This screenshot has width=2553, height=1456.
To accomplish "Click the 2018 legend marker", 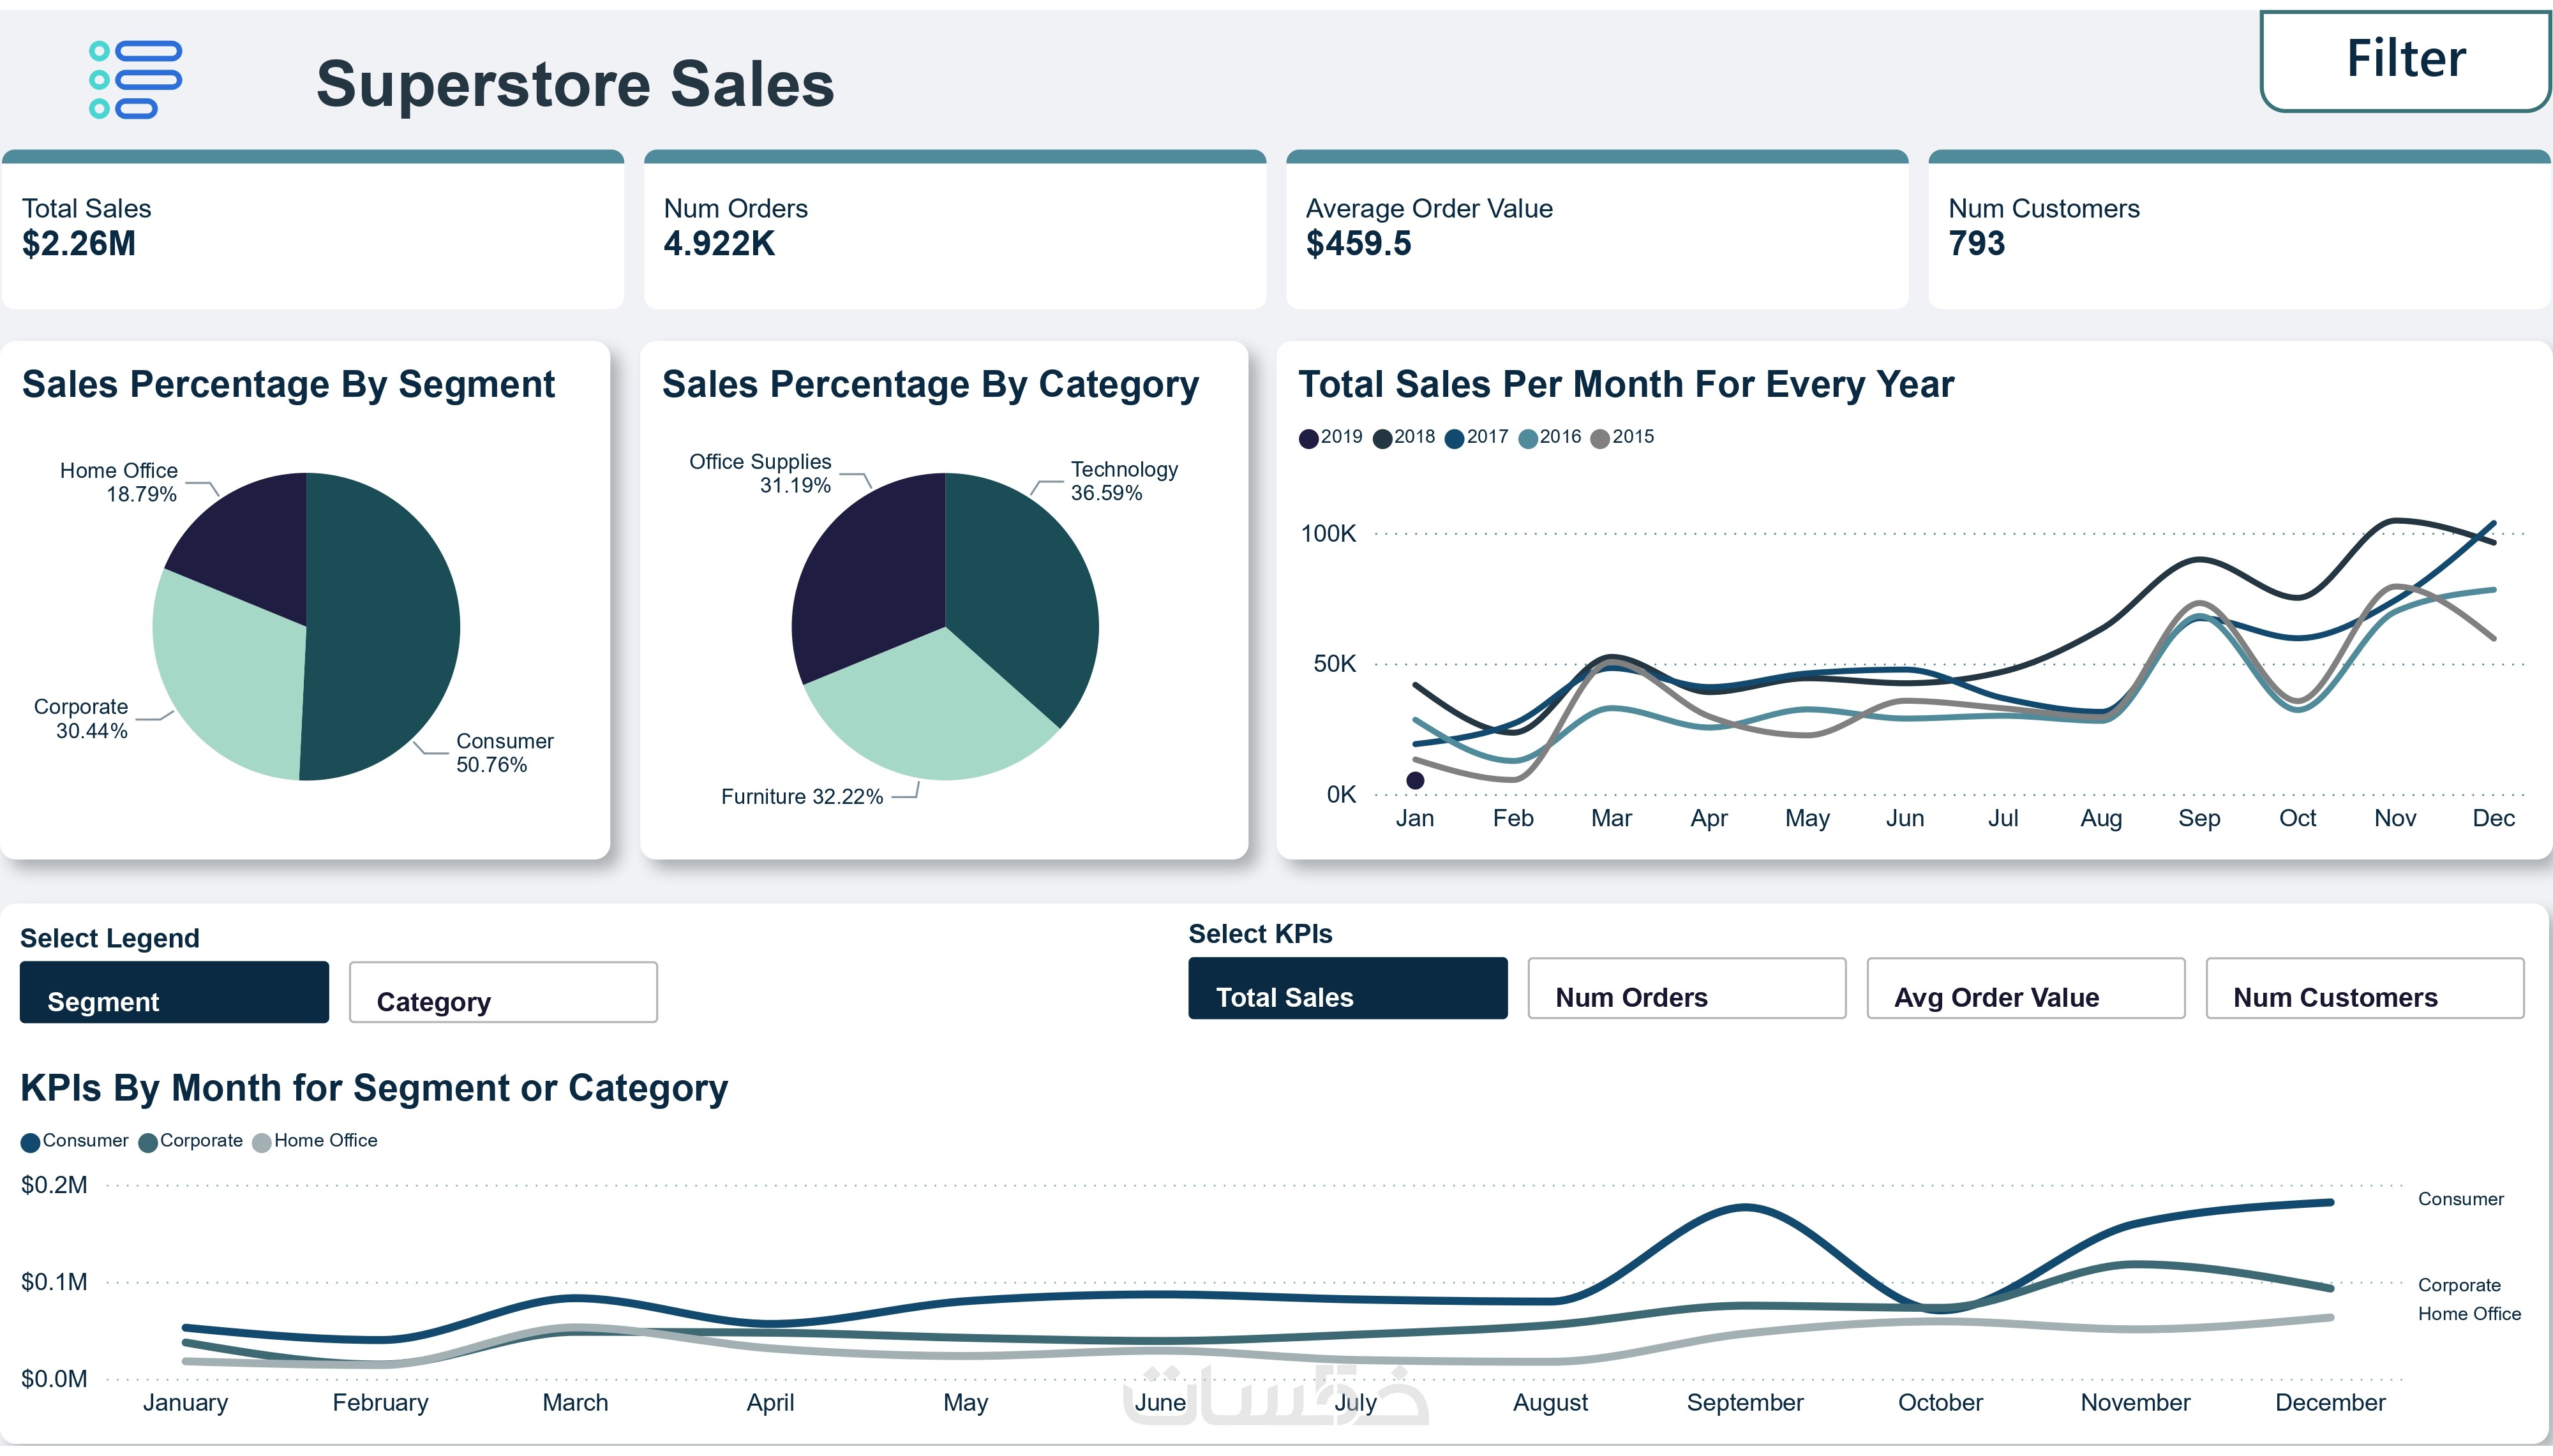I will point(1382,438).
